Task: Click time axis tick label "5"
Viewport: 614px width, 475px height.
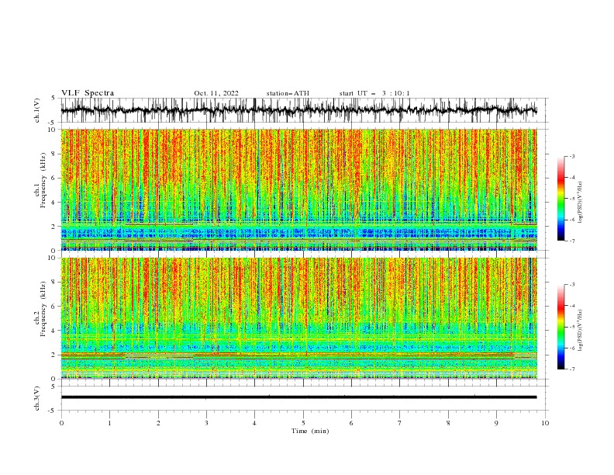Action: pyautogui.click(x=303, y=423)
